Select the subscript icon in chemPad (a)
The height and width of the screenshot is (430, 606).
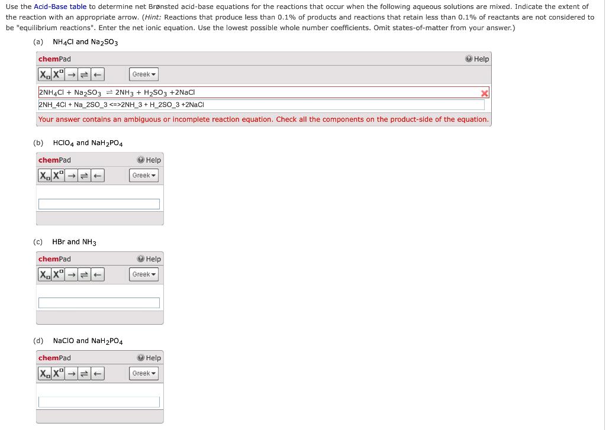[44, 74]
